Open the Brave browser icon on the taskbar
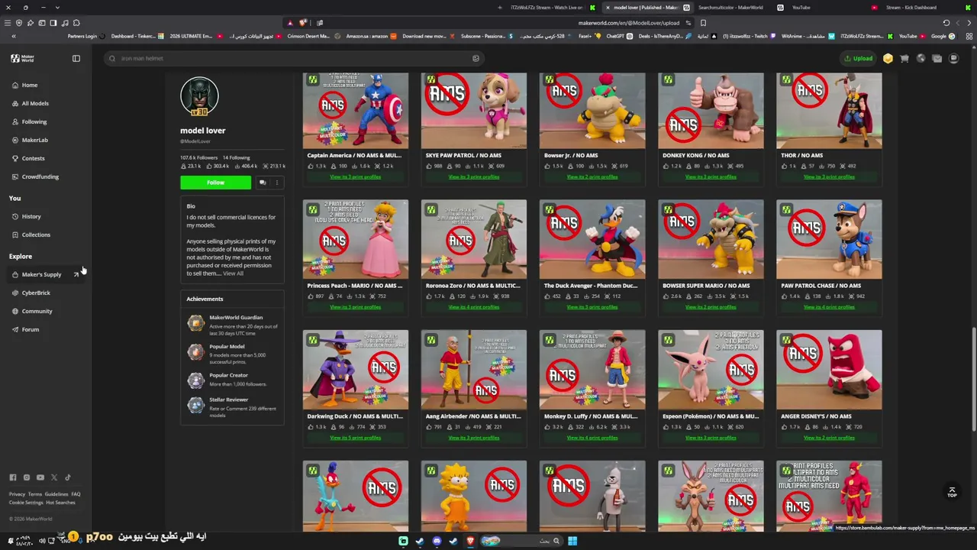The height and width of the screenshot is (550, 977). (470, 541)
